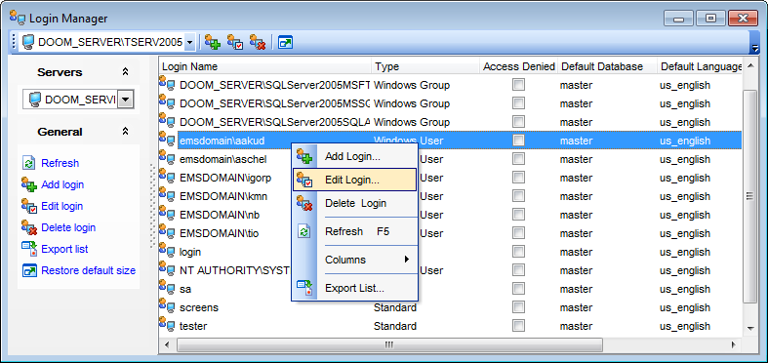Select the EMSDOMAIN\tio login row
Image resolution: width=768 pixels, height=363 pixels.
(x=451, y=233)
